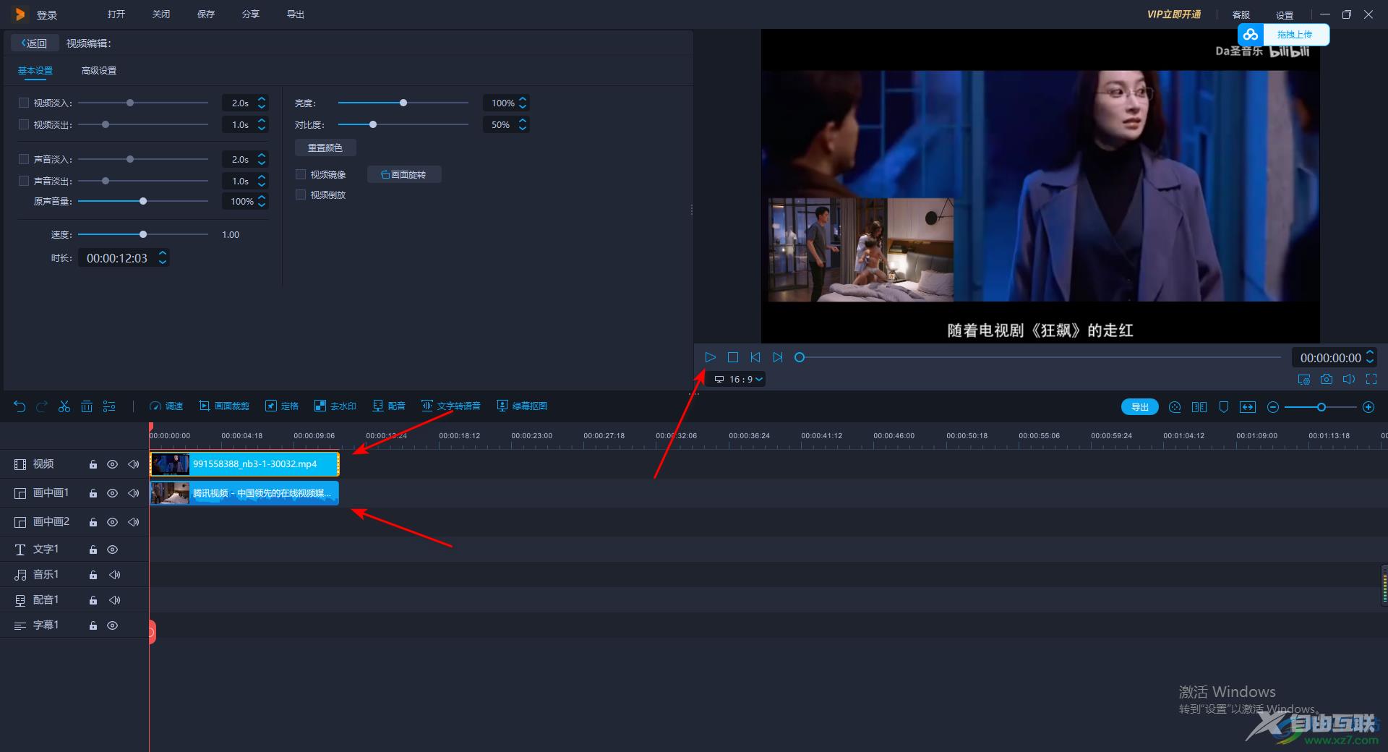This screenshot has height=752, width=1388.
Task: Click the 配音 dubbing tool
Action: [x=389, y=406]
